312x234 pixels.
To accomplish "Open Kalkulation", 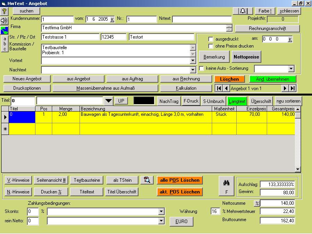I will point(186,88).
